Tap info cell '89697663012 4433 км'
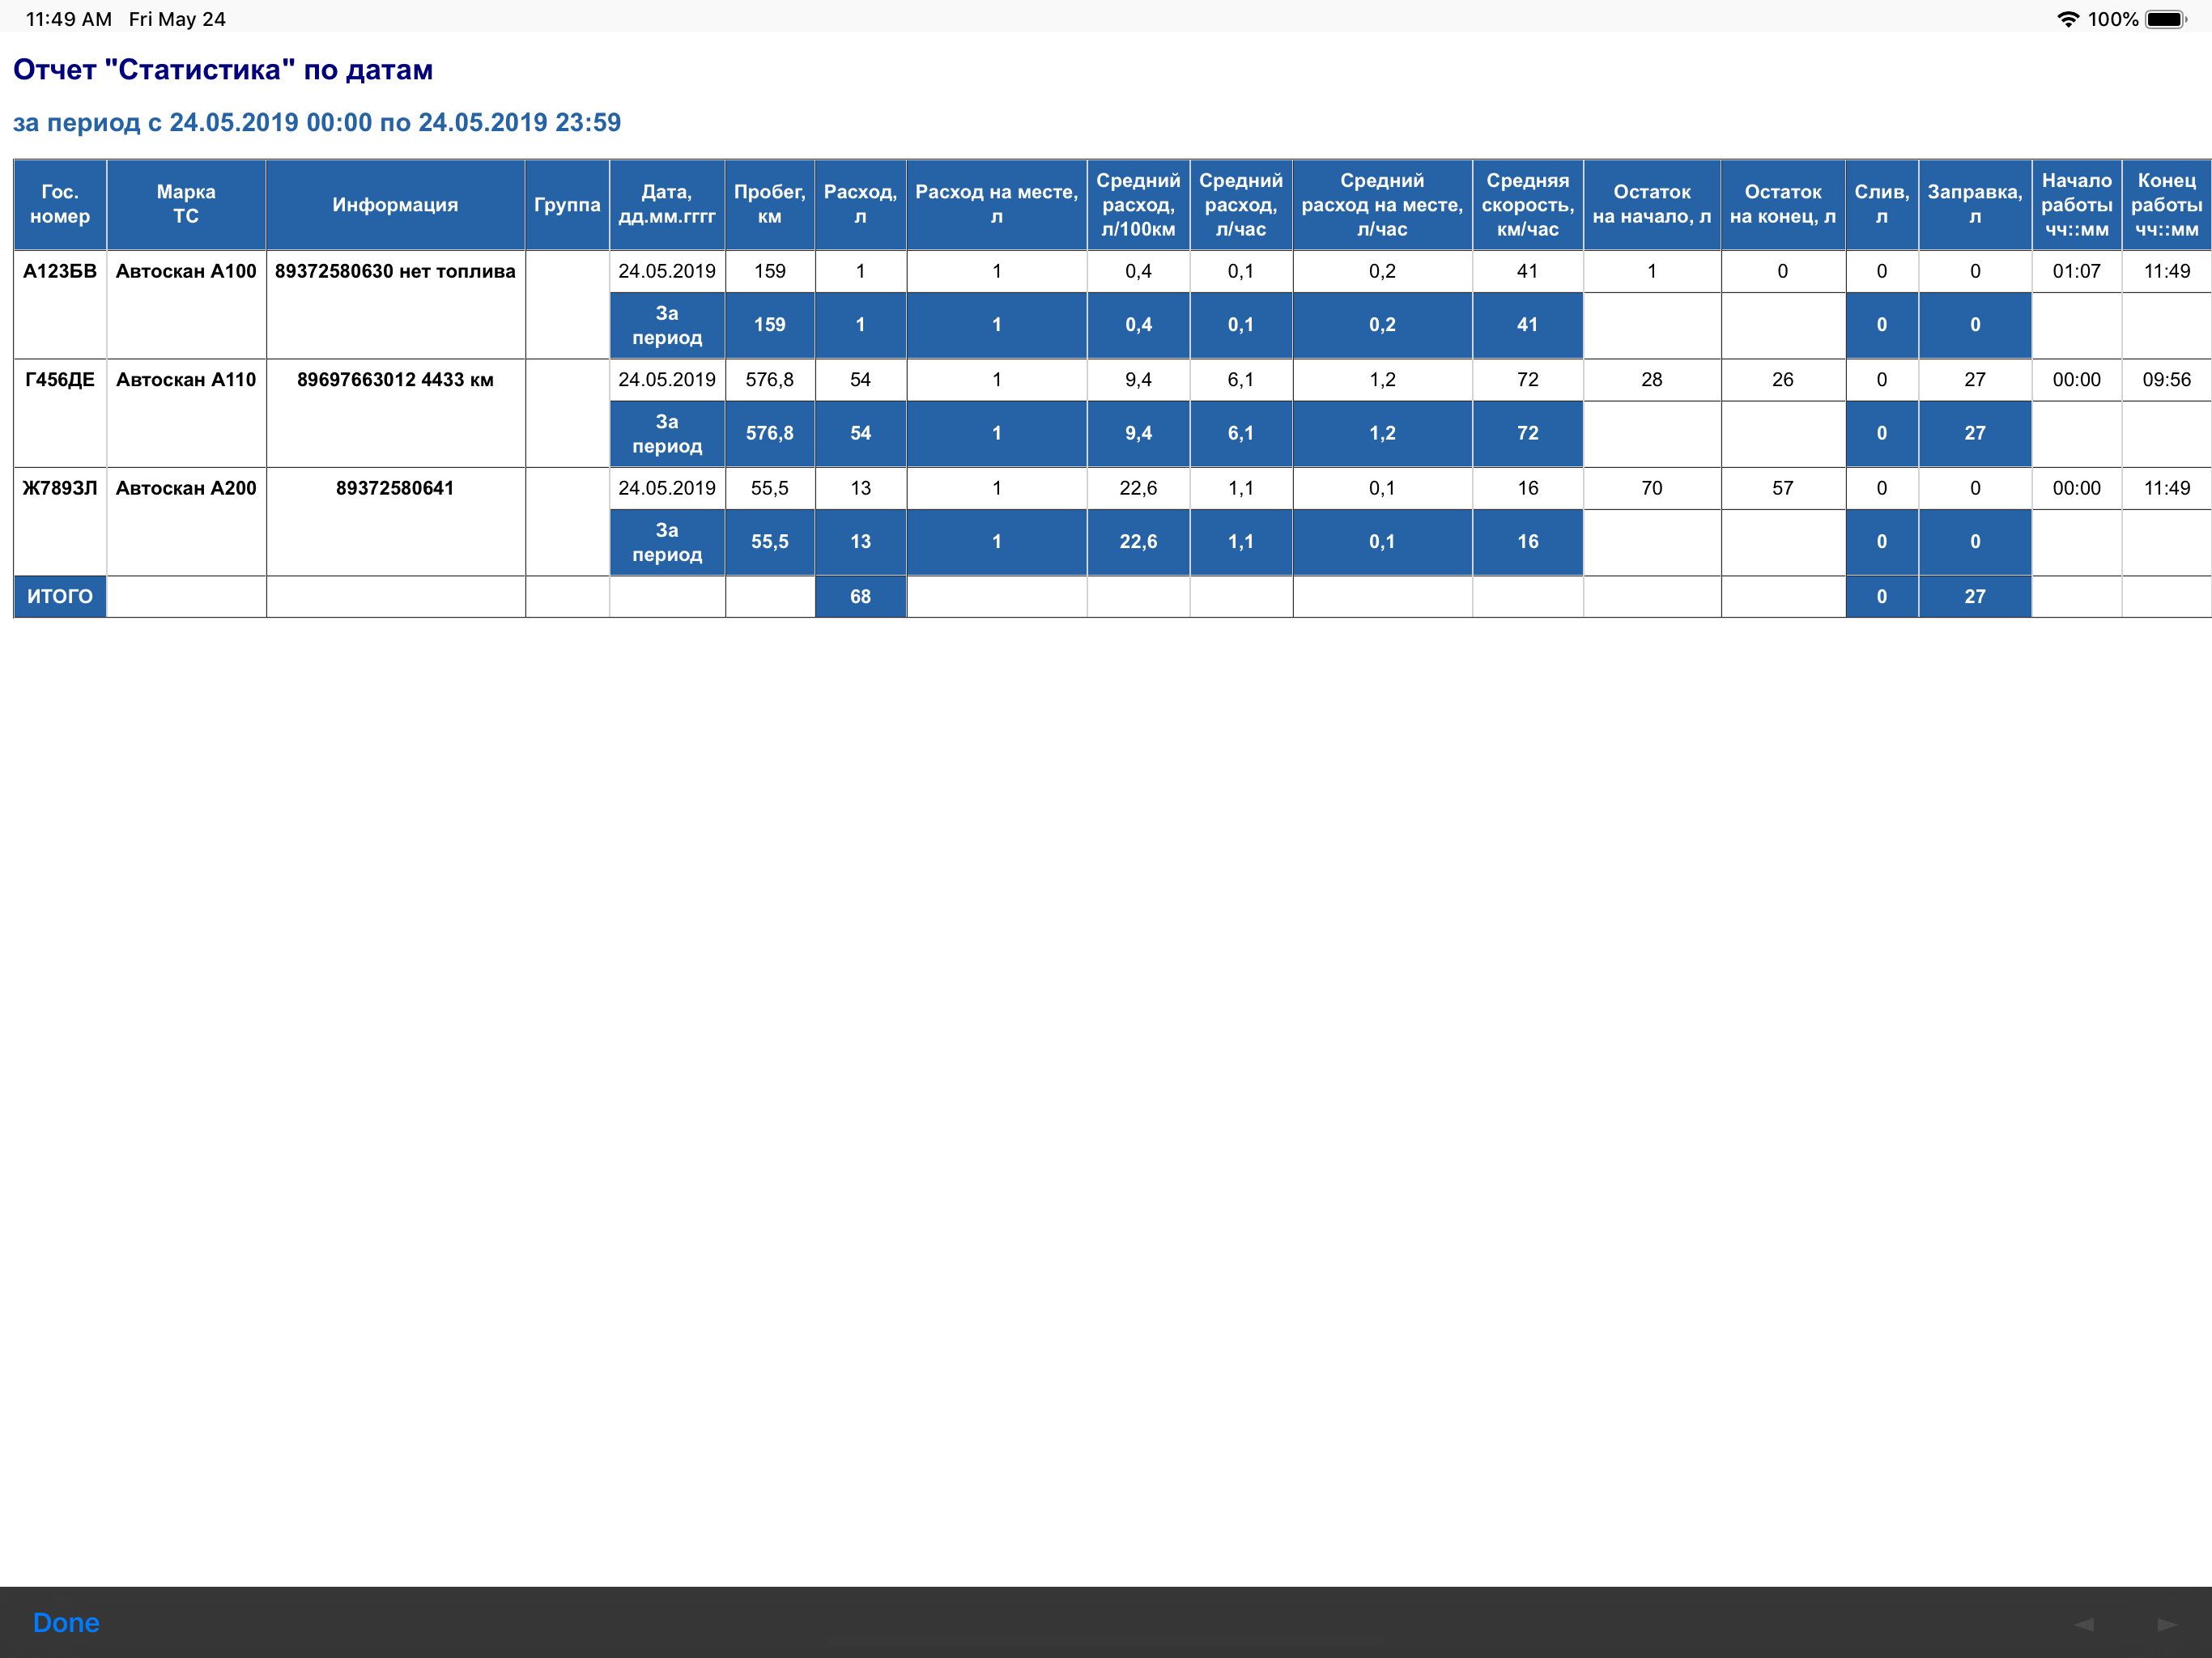 395,380
